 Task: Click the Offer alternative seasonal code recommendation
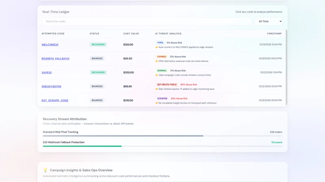(184, 61)
